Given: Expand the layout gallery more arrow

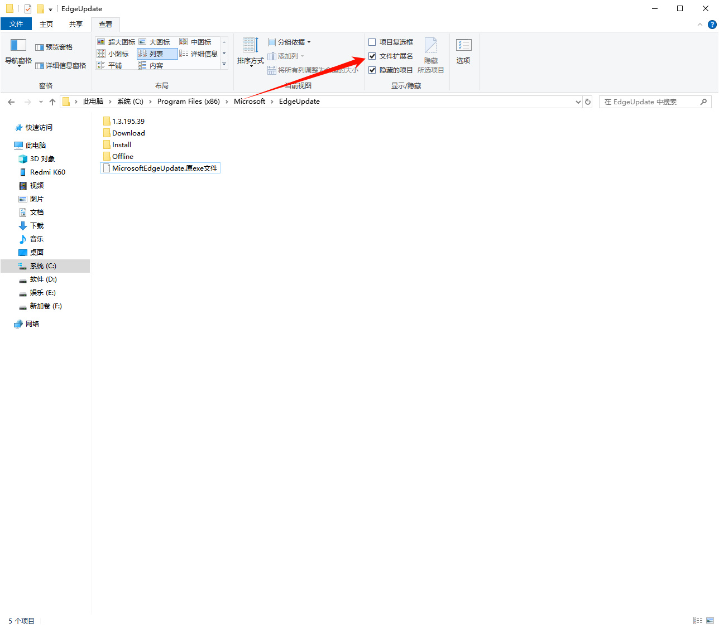Looking at the screenshot, I should coord(224,65).
